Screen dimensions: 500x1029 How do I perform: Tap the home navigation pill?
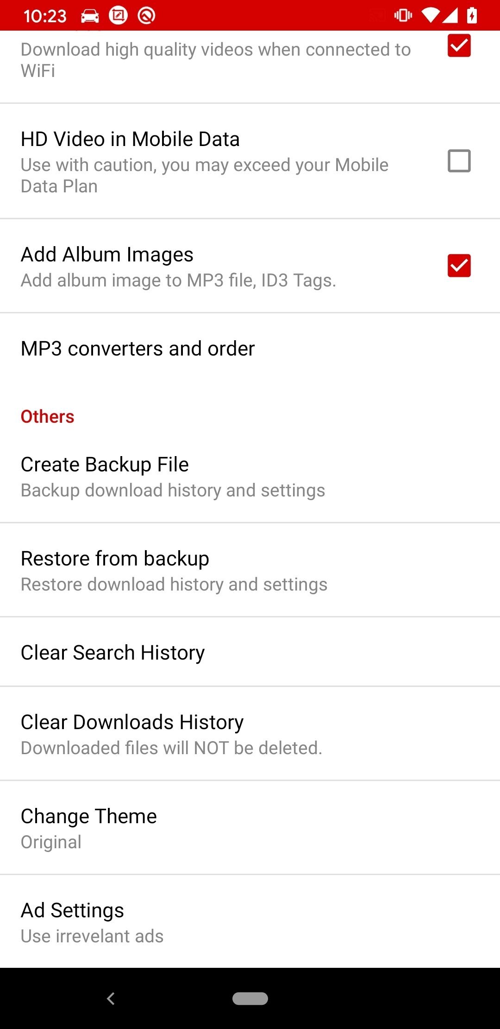click(250, 998)
